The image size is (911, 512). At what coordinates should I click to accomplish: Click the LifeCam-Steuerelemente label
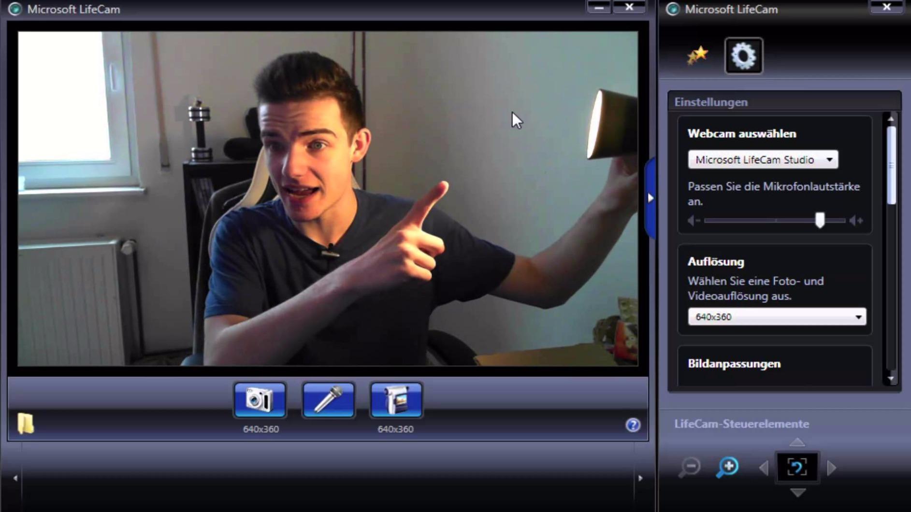point(741,424)
